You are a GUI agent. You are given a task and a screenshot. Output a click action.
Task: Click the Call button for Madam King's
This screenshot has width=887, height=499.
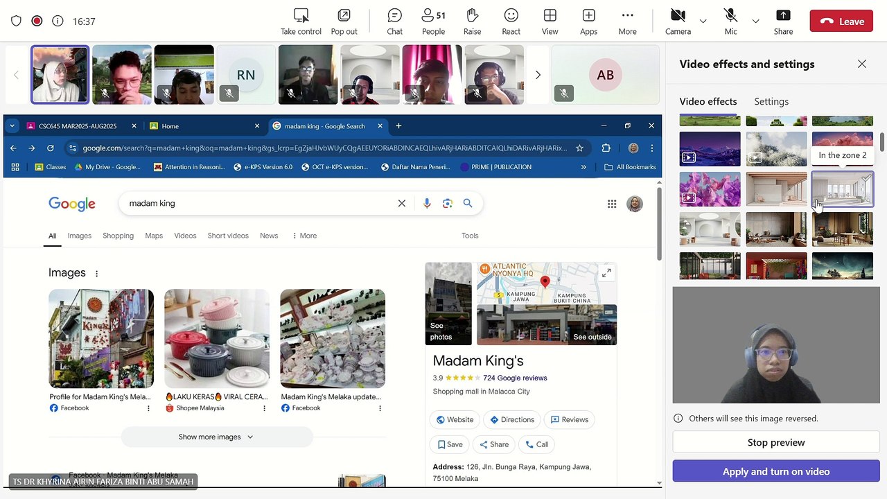point(536,444)
